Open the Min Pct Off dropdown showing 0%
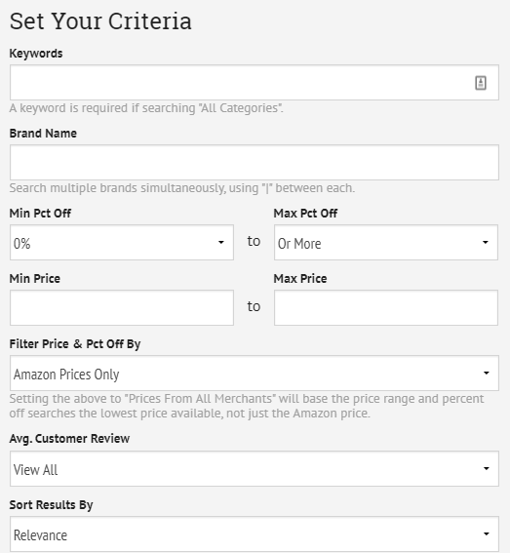510x553 pixels. coord(122,242)
